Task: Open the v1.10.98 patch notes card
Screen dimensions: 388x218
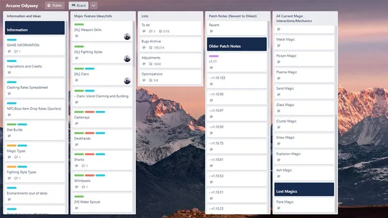Action: [x=237, y=97]
